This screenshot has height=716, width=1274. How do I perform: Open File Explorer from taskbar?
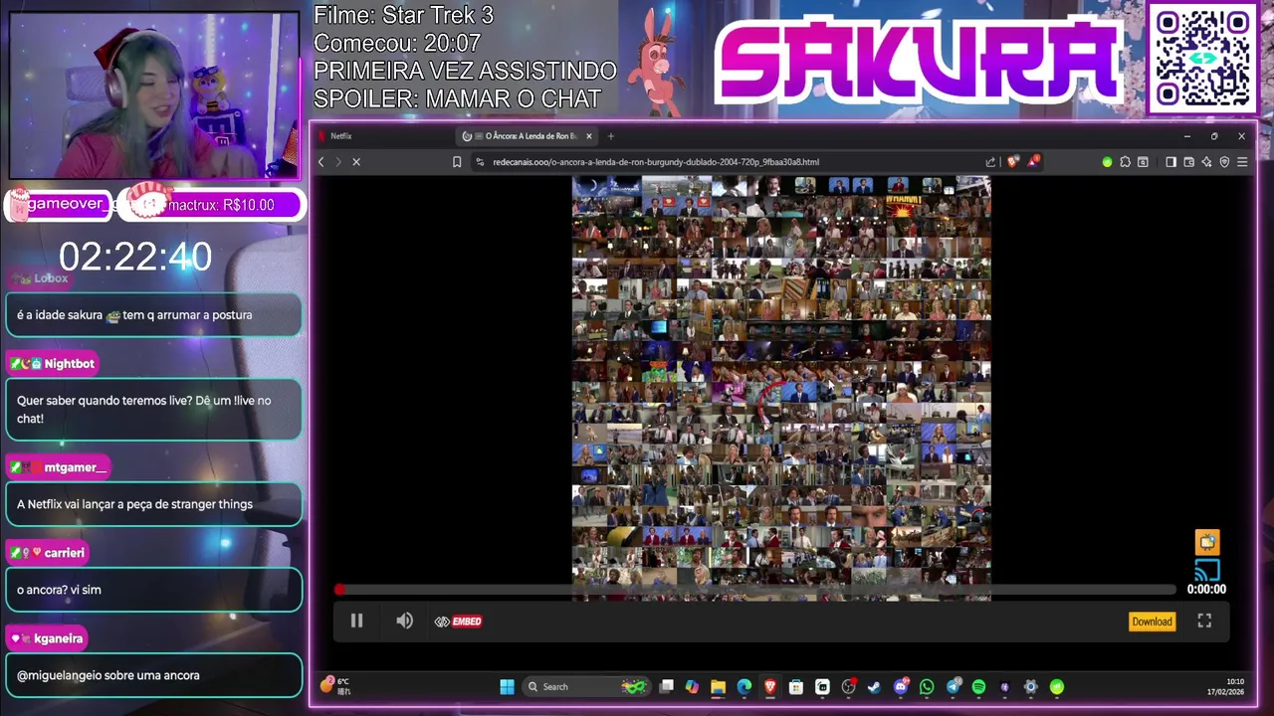pos(718,686)
